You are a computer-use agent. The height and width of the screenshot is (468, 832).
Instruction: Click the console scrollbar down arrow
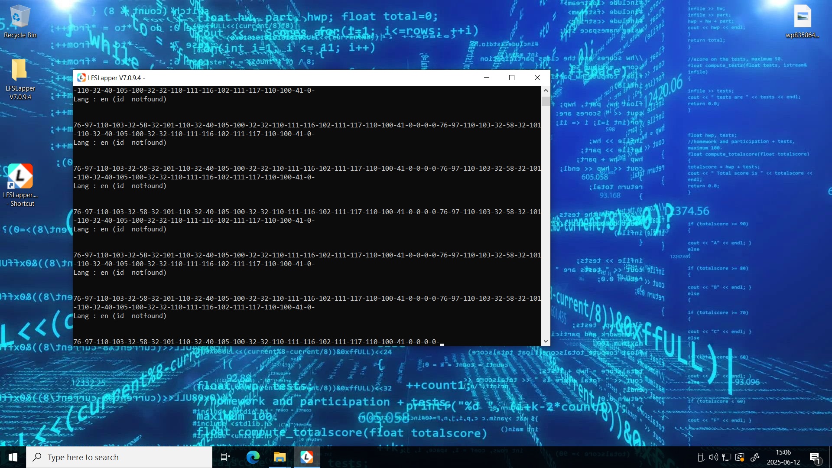click(x=546, y=341)
